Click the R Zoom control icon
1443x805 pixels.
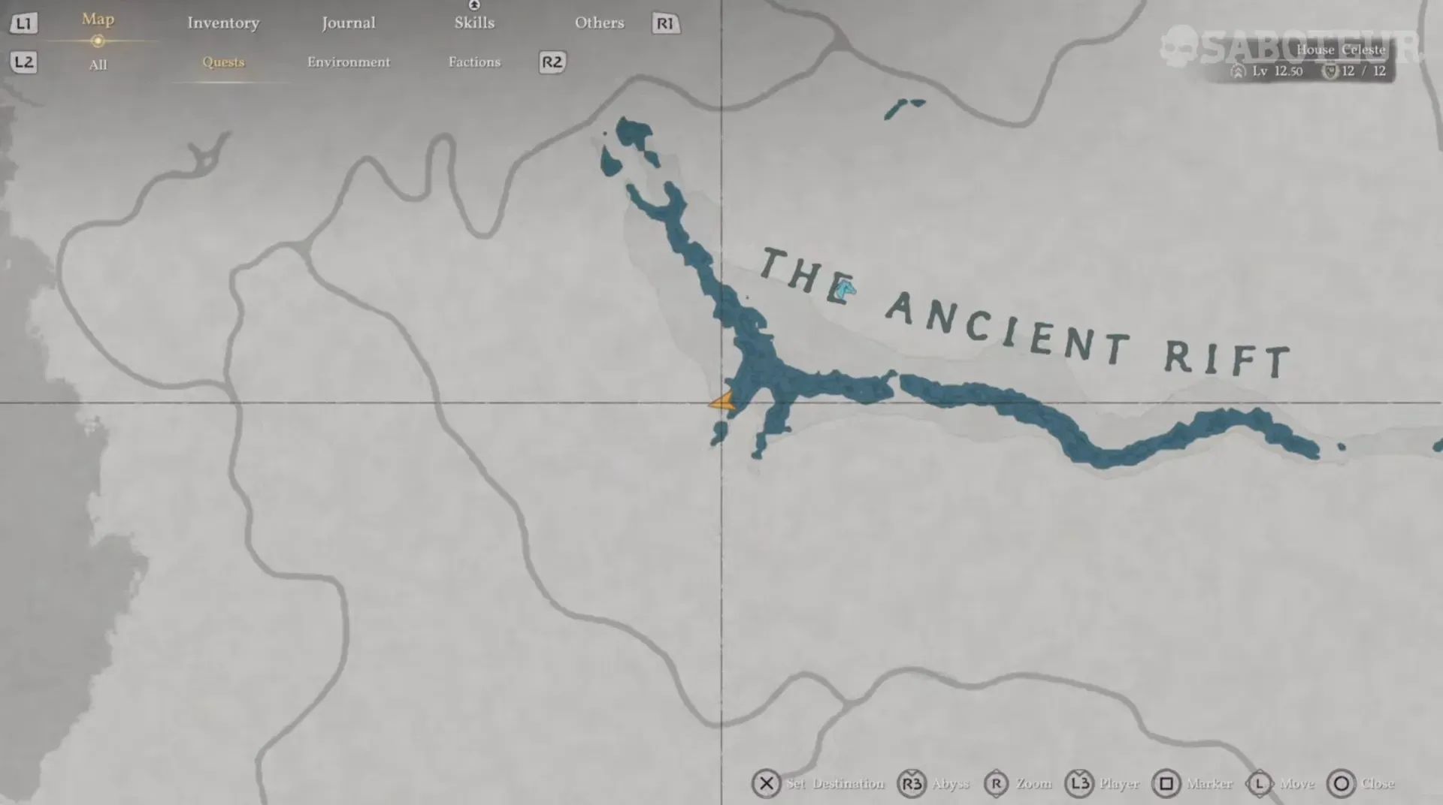point(996,784)
